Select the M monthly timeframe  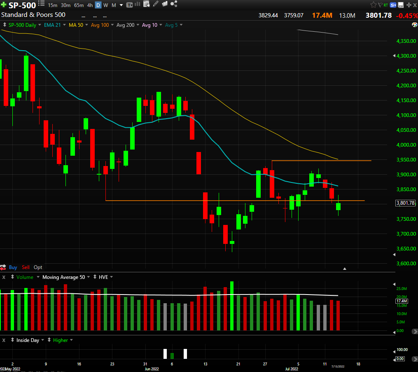click(114, 5)
